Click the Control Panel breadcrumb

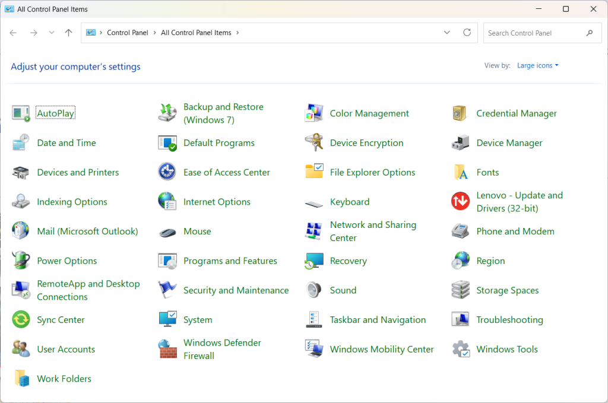pyautogui.click(x=128, y=33)
